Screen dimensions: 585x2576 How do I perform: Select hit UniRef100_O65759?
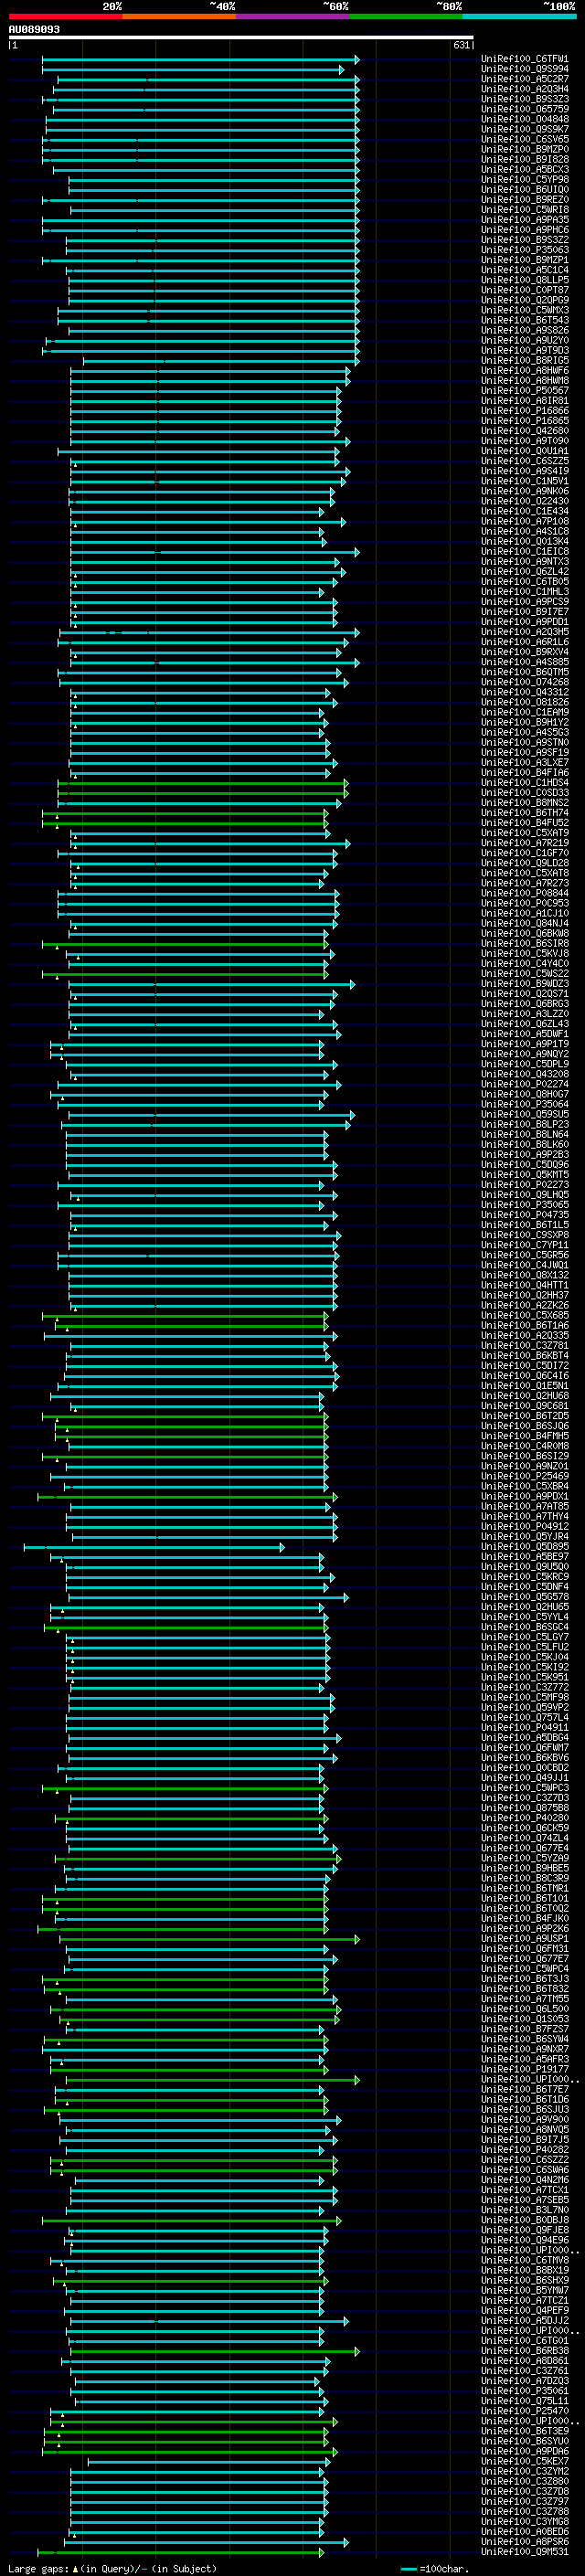(x=525, y=109)
